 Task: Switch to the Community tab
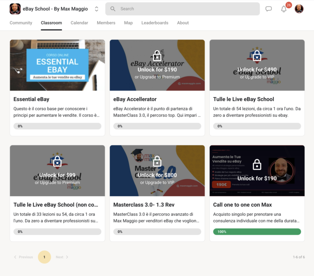point(21,23)
